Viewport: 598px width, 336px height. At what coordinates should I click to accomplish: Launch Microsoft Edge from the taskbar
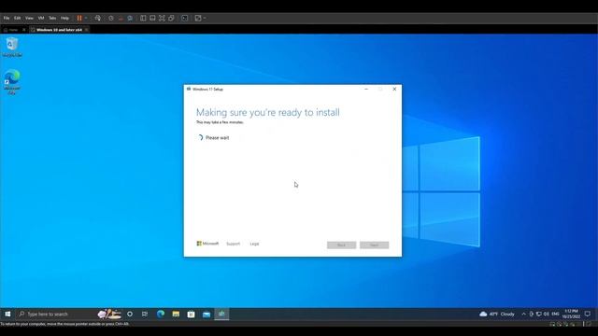(x=161, y=314)
